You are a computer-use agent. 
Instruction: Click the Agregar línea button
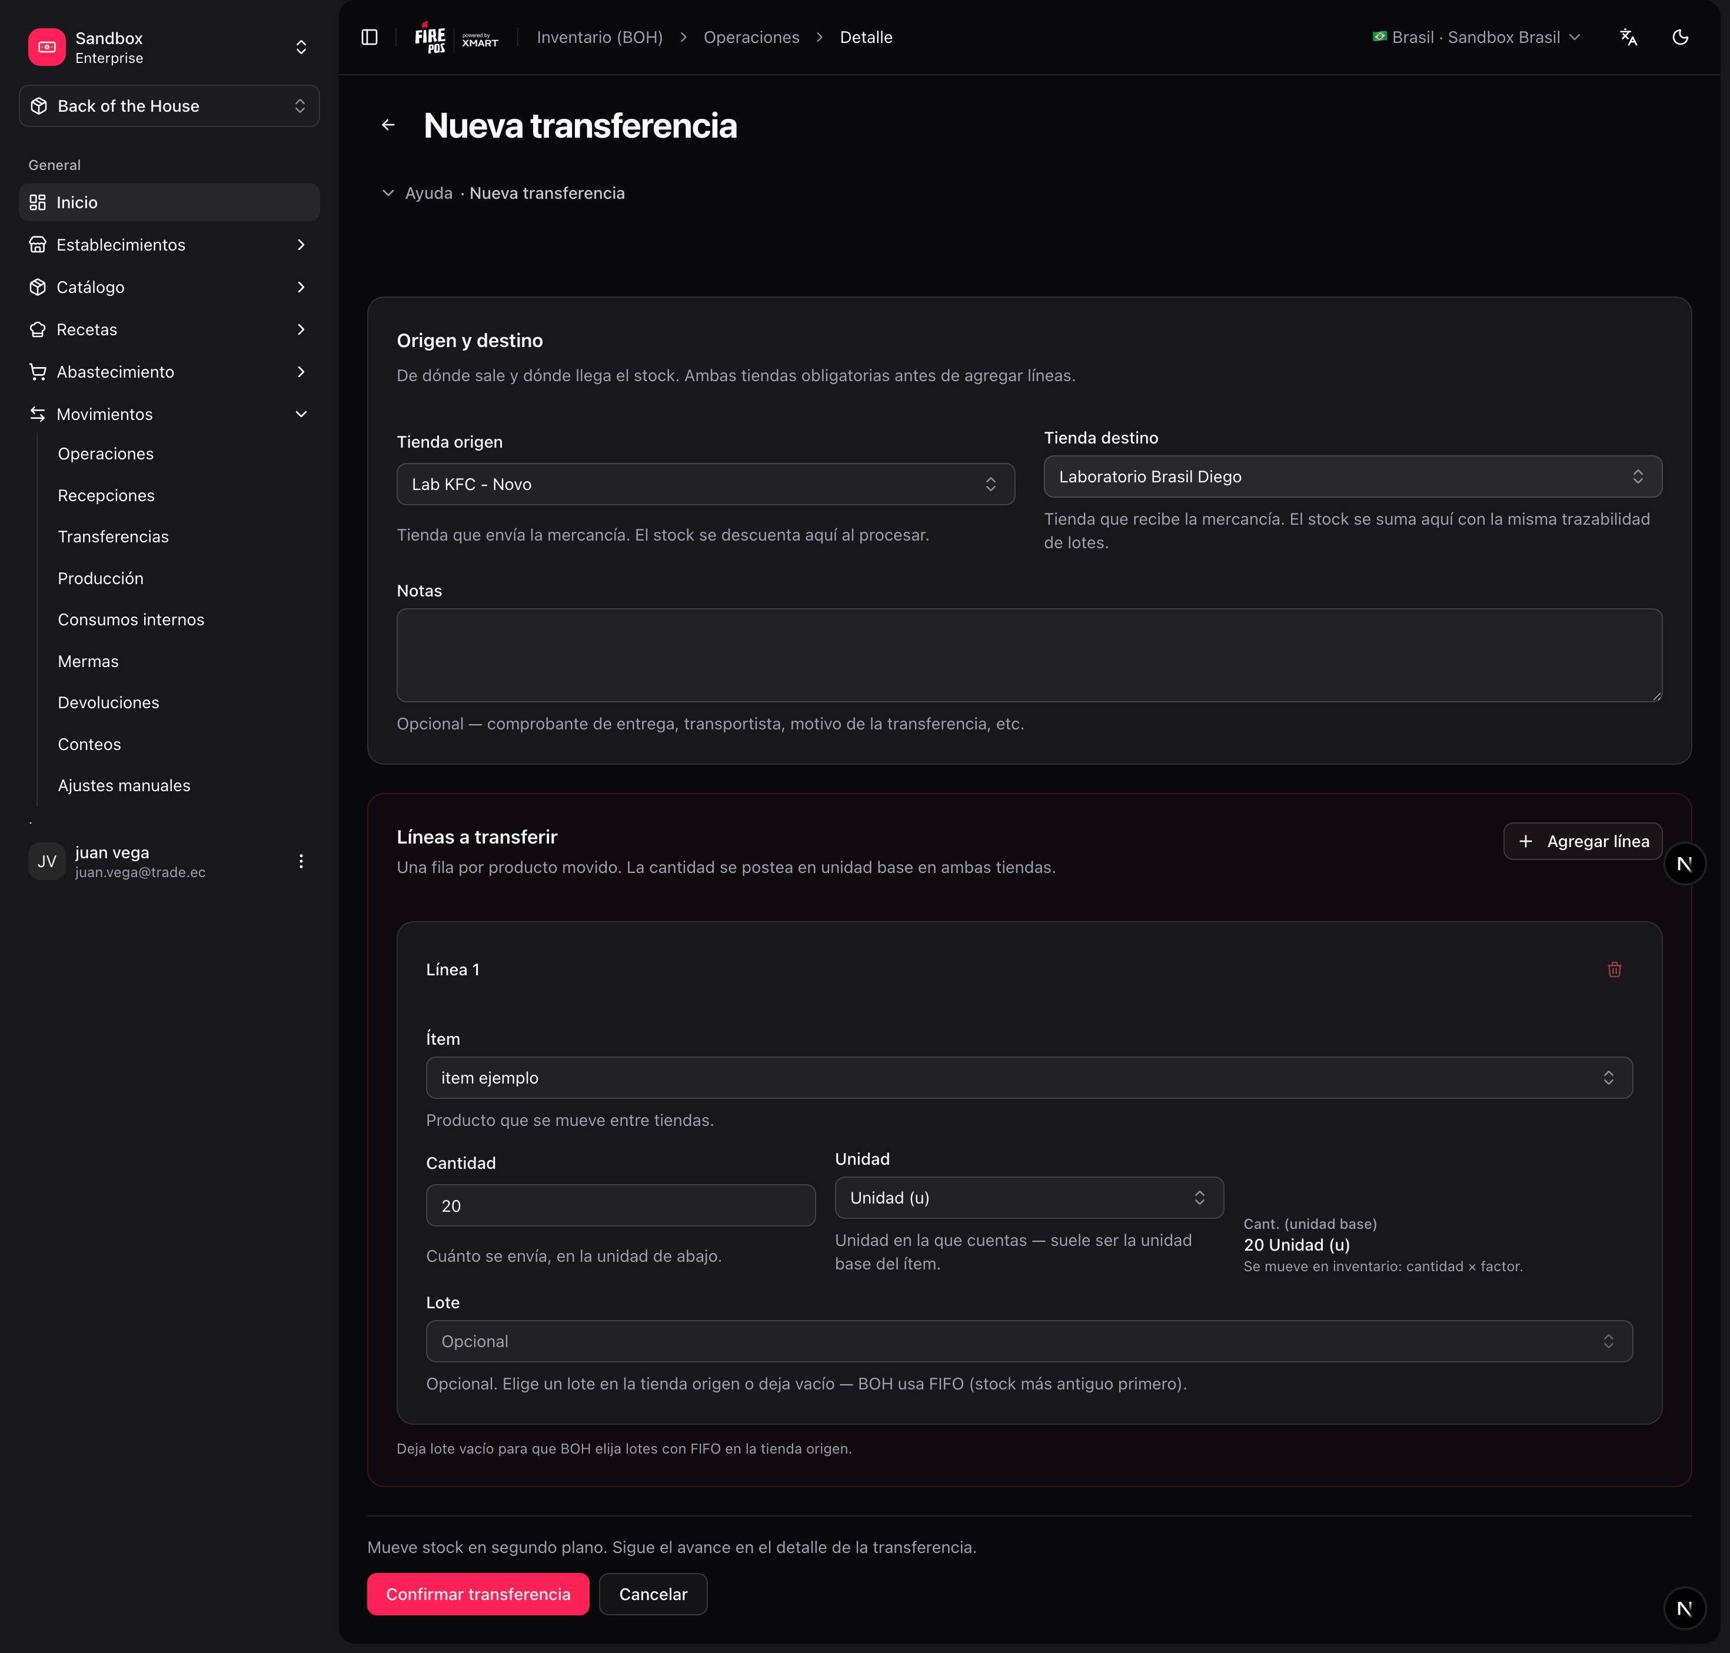click(x=1583, y=841)
